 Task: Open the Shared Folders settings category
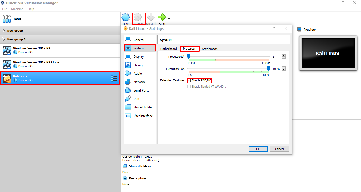pyautogui.click(x=140, y=107)
